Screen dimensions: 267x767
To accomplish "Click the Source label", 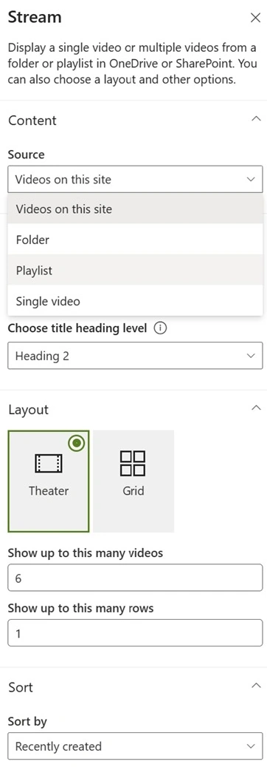I will point(26,155).
